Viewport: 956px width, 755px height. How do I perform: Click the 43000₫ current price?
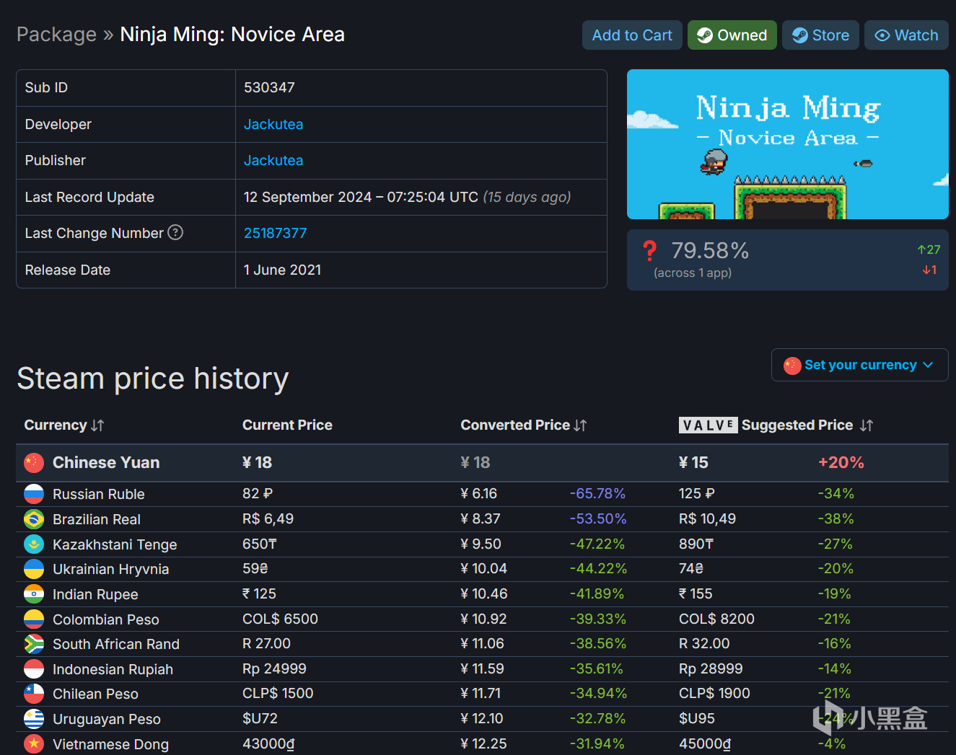[268, 743]
